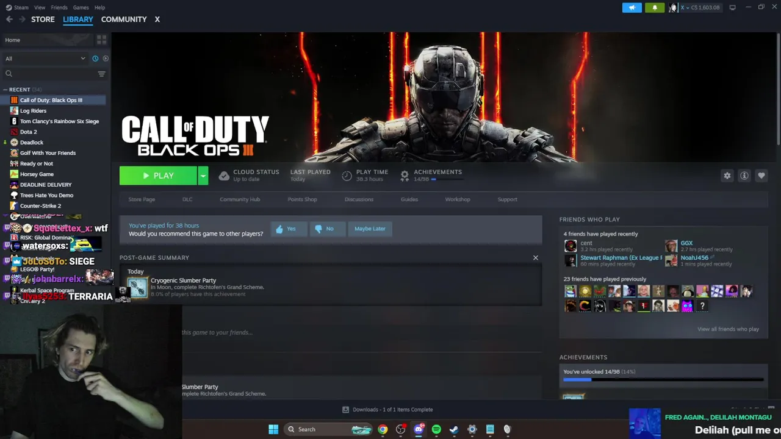Open friend GGX's profile
The image size is (781, 439).
point(686,243)
